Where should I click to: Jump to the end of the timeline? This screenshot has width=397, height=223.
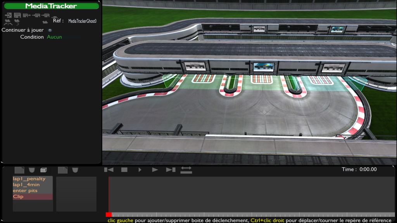[171, 170]
